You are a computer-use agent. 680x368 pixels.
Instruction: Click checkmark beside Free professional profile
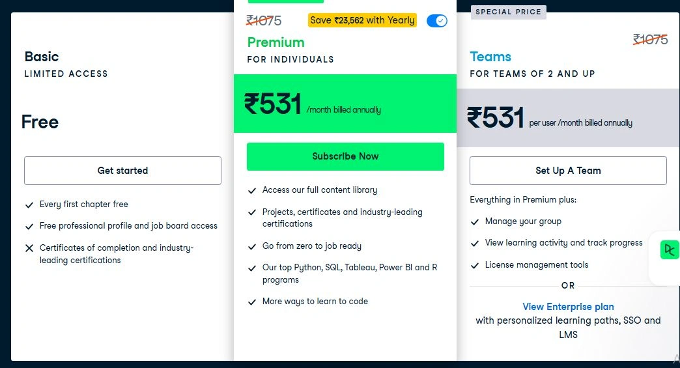pos(29,227)
